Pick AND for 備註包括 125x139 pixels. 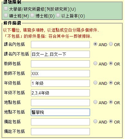95,121
